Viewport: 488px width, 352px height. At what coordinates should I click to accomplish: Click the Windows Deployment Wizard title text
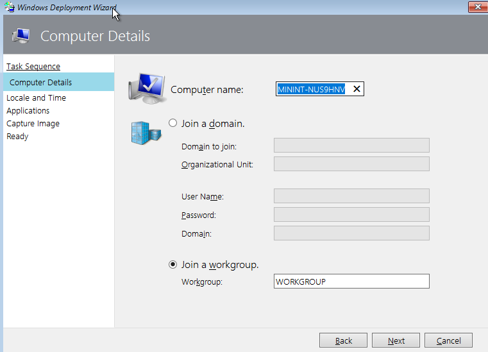pyautogui.click(x=67, y=8)
